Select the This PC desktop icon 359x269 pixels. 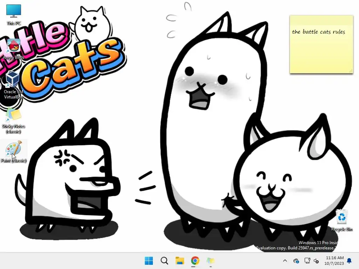point(14,15)
